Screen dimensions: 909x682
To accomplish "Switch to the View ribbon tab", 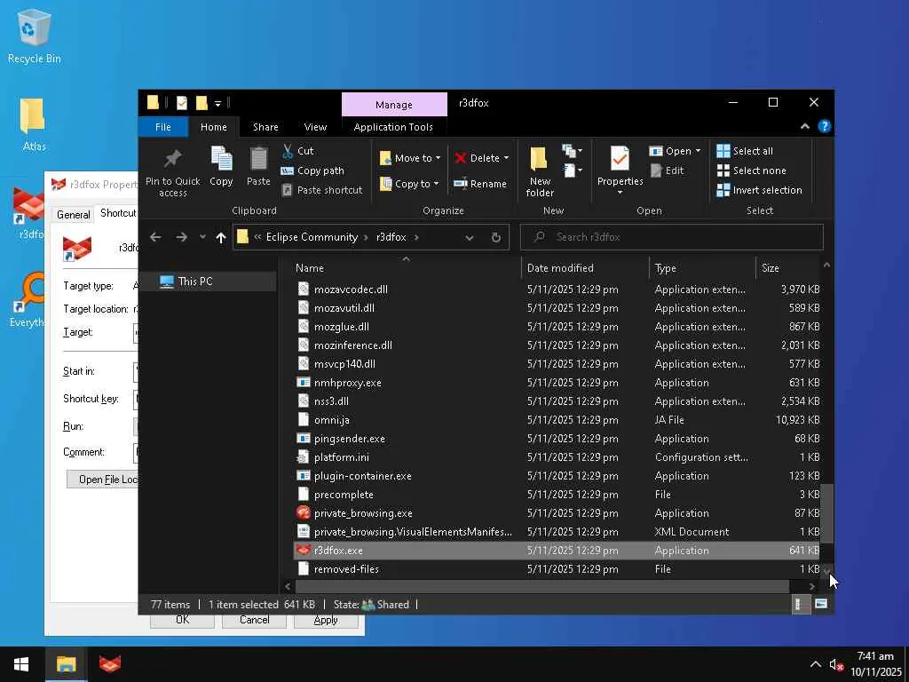I will pos(315,127).
